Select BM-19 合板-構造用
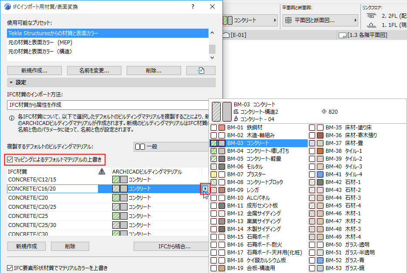Screen dimensions: 407x273 point(259,268)
